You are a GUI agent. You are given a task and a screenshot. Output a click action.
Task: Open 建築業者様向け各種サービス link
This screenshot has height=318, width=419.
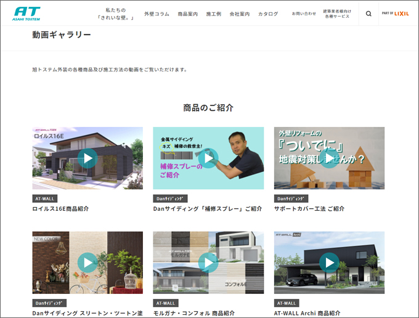pos(336,14)
